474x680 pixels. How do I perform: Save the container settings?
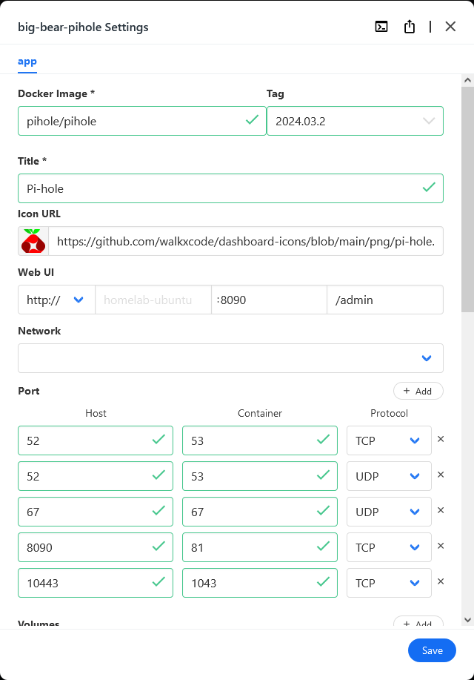tap(432, 650)
